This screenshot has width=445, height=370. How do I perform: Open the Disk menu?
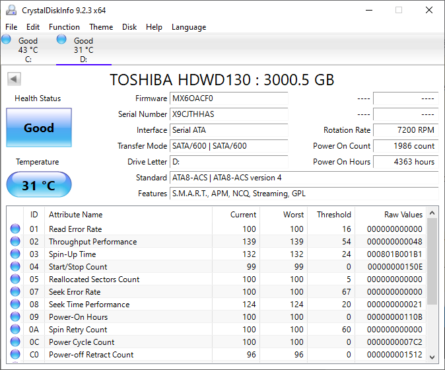coord(129,27)
